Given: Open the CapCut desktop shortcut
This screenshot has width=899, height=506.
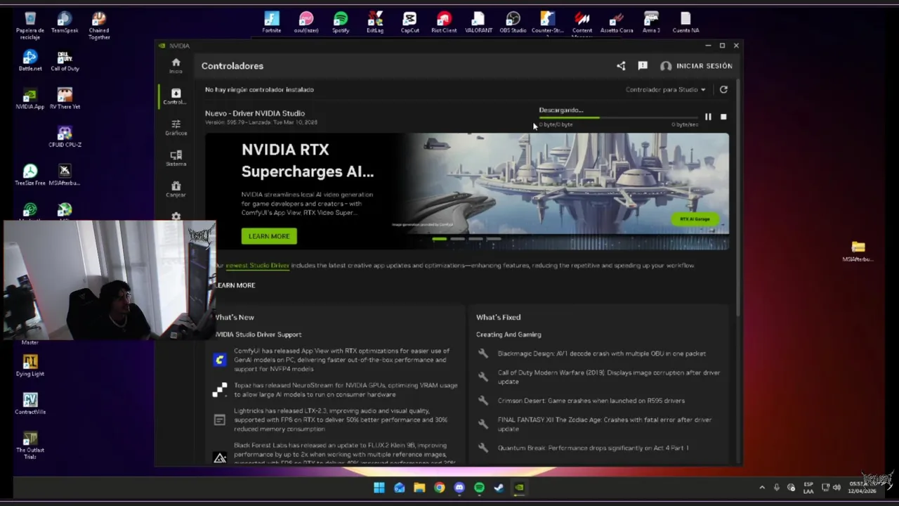Looking at the screenshot, I should (x=409, y=22).
